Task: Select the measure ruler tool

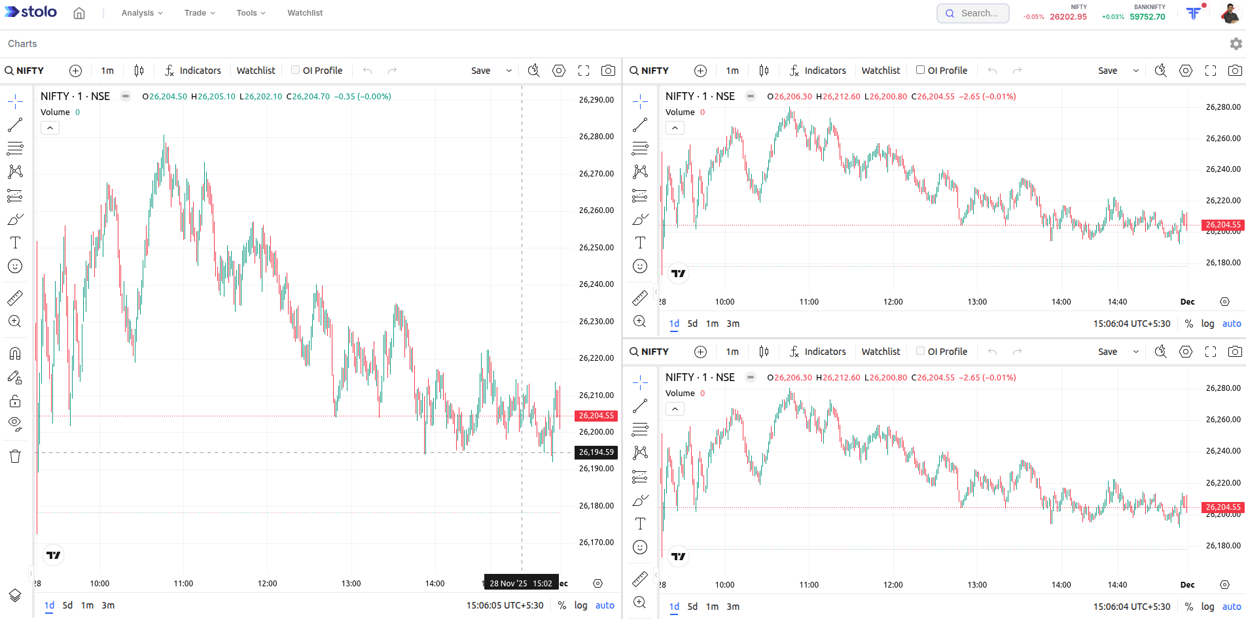Action: [14, 297]
